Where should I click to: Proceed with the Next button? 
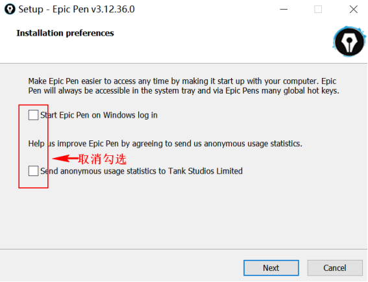coord(271,268)
